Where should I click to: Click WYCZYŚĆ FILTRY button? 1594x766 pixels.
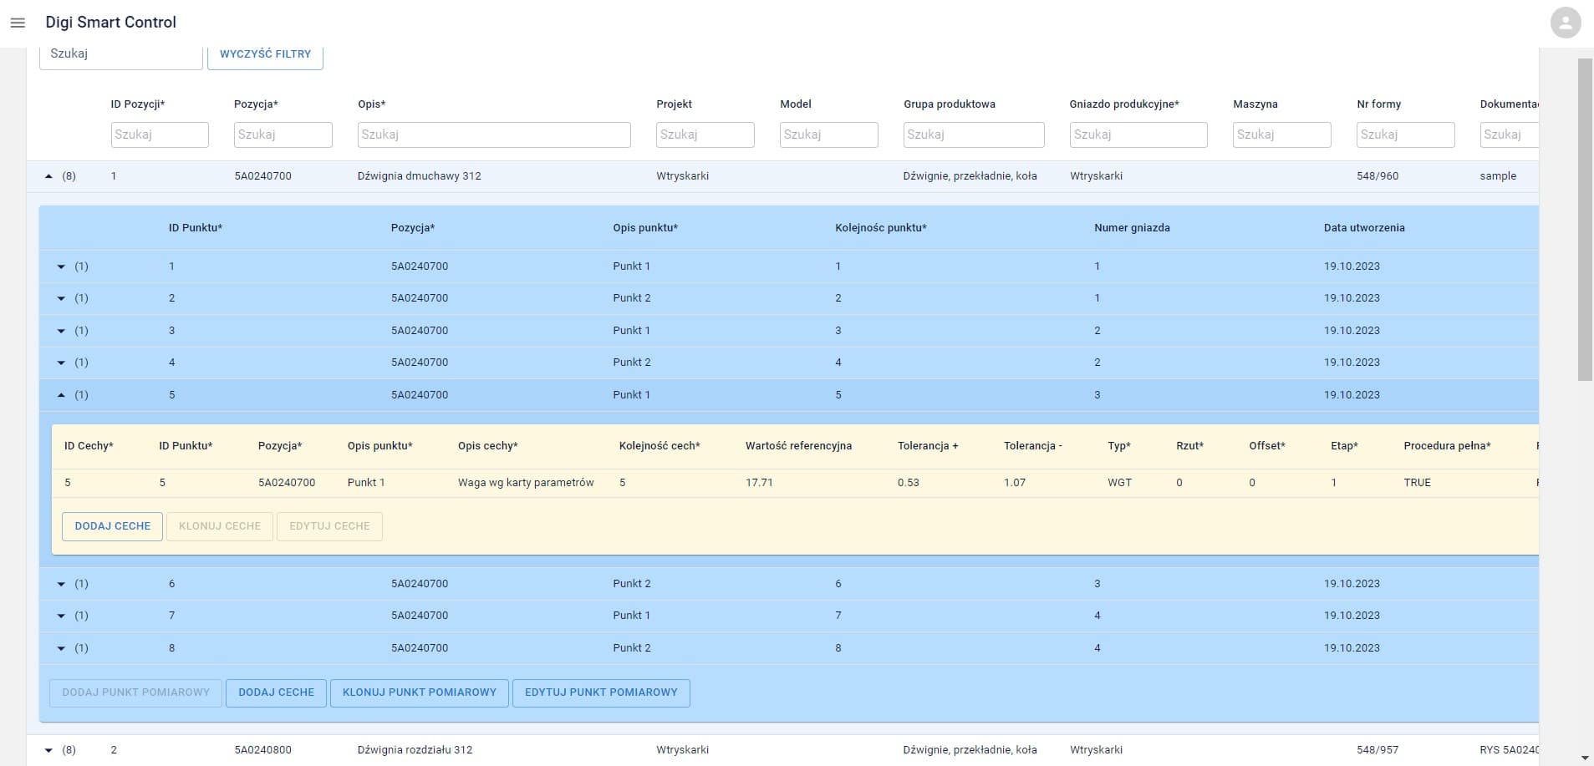tap(265, 53)
